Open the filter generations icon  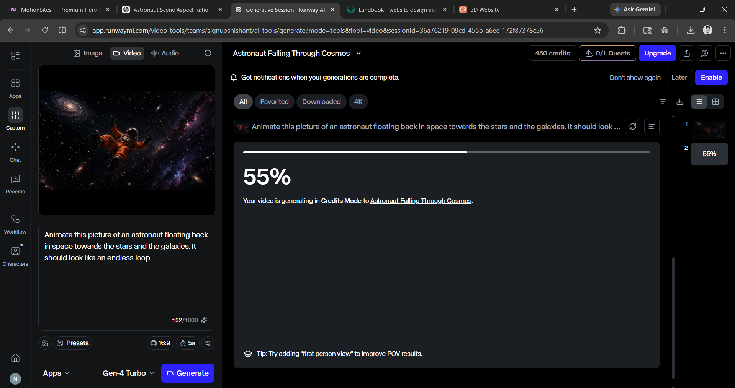[663, 102]
